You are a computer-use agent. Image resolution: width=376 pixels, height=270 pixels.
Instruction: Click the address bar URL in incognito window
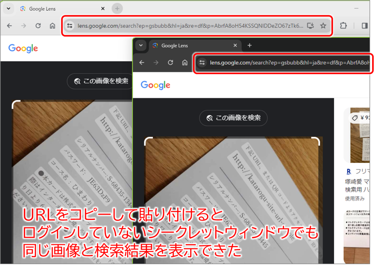pyautogui.click(x=289, y=63)
